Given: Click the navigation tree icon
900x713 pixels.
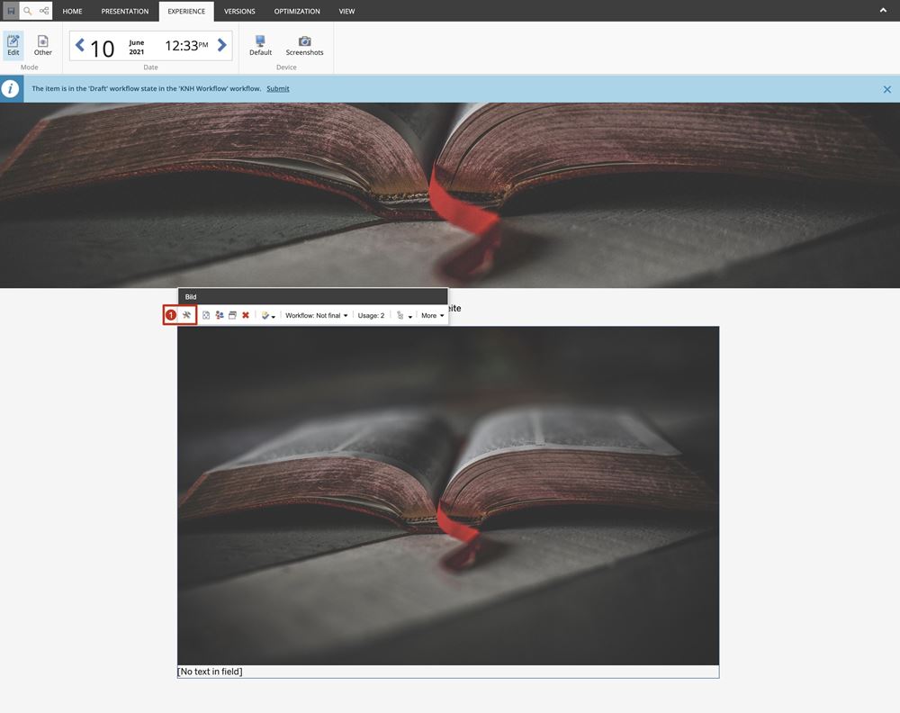Looking at the screenshot, I should tap(43, 11).
